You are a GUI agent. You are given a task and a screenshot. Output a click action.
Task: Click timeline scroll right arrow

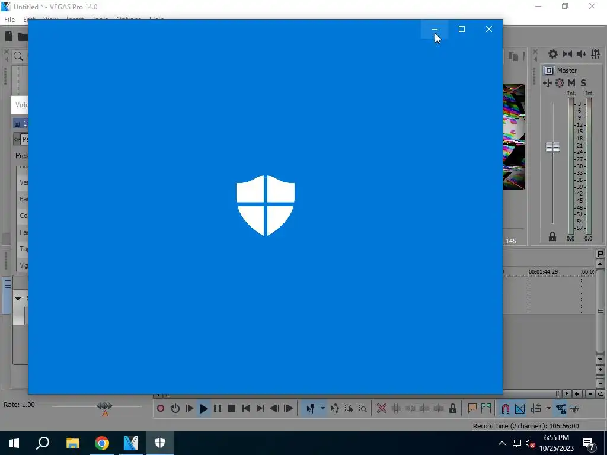click(x=566, y=394)
